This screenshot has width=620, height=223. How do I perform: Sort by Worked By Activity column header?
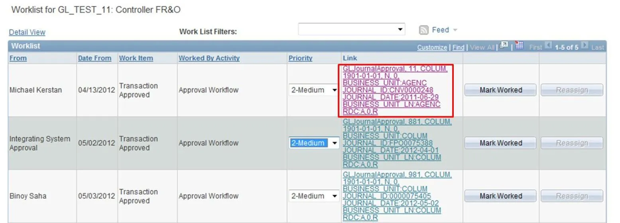(x=209, y=58)
